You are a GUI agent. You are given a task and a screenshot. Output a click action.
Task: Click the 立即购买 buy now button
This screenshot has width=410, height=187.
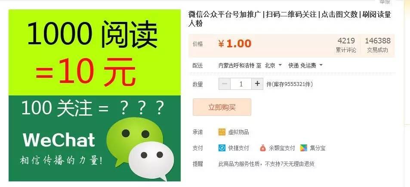click(x=222, y=107)
